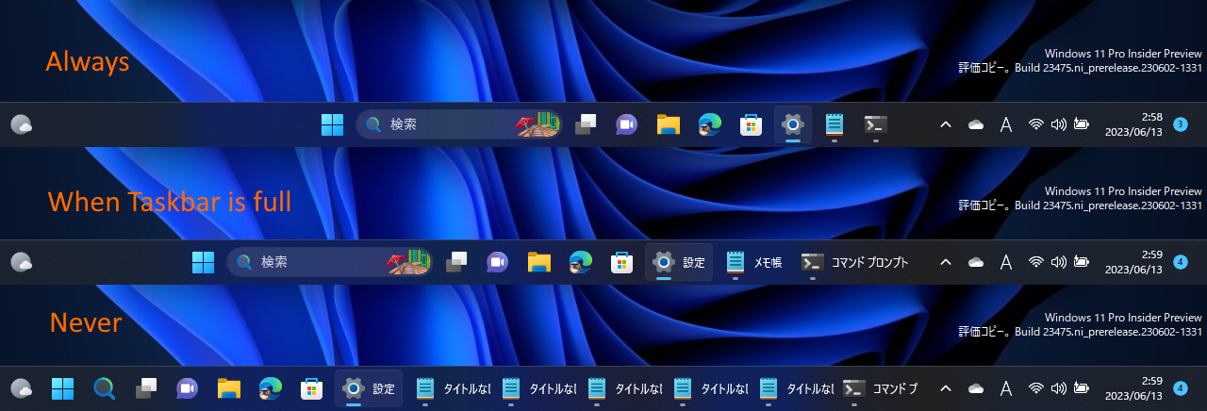Open File Explorer in the Never taskbar
This screenshot has width=1207, height=411.
coord(228,387)
